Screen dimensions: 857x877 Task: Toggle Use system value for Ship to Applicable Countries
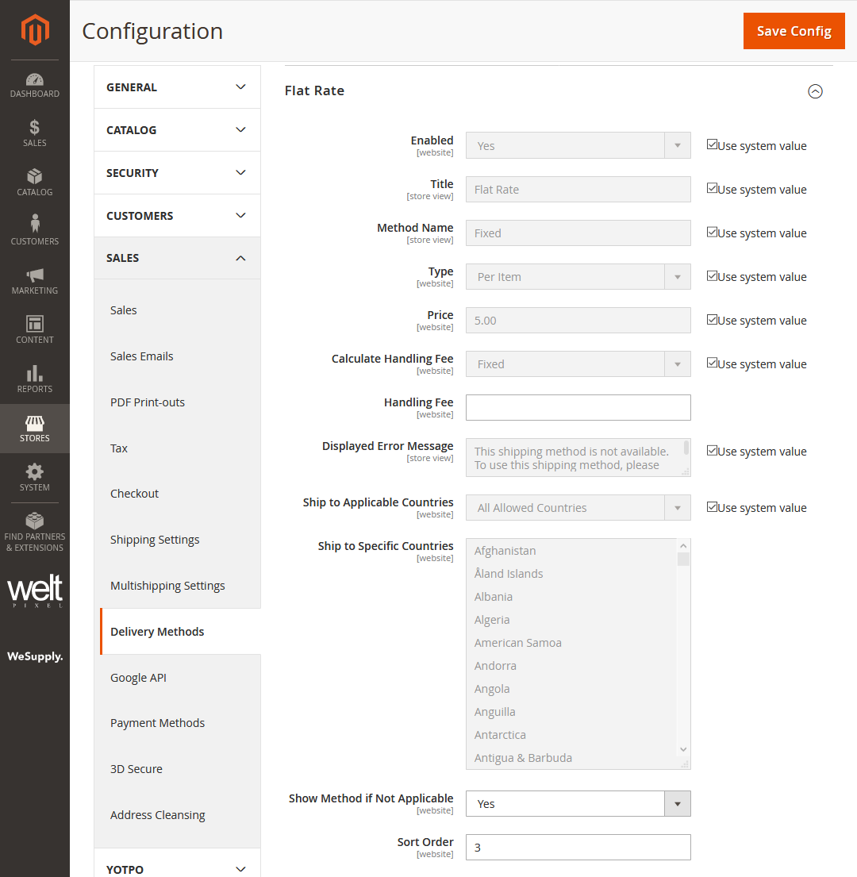pos(712,506)
